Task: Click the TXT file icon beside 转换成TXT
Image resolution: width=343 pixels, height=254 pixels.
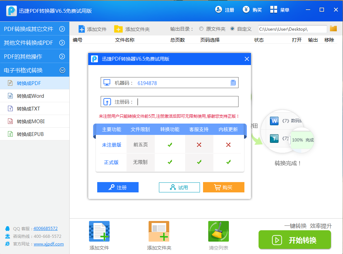Action: [10, 108]
